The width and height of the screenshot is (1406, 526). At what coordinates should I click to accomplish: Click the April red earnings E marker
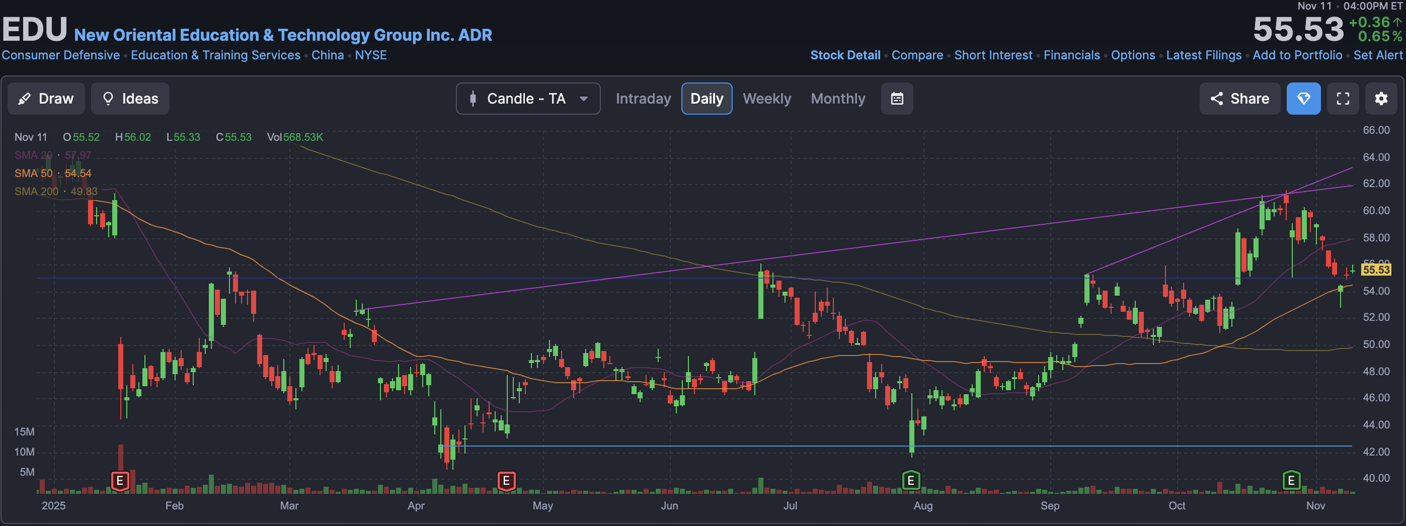point(506,481)
